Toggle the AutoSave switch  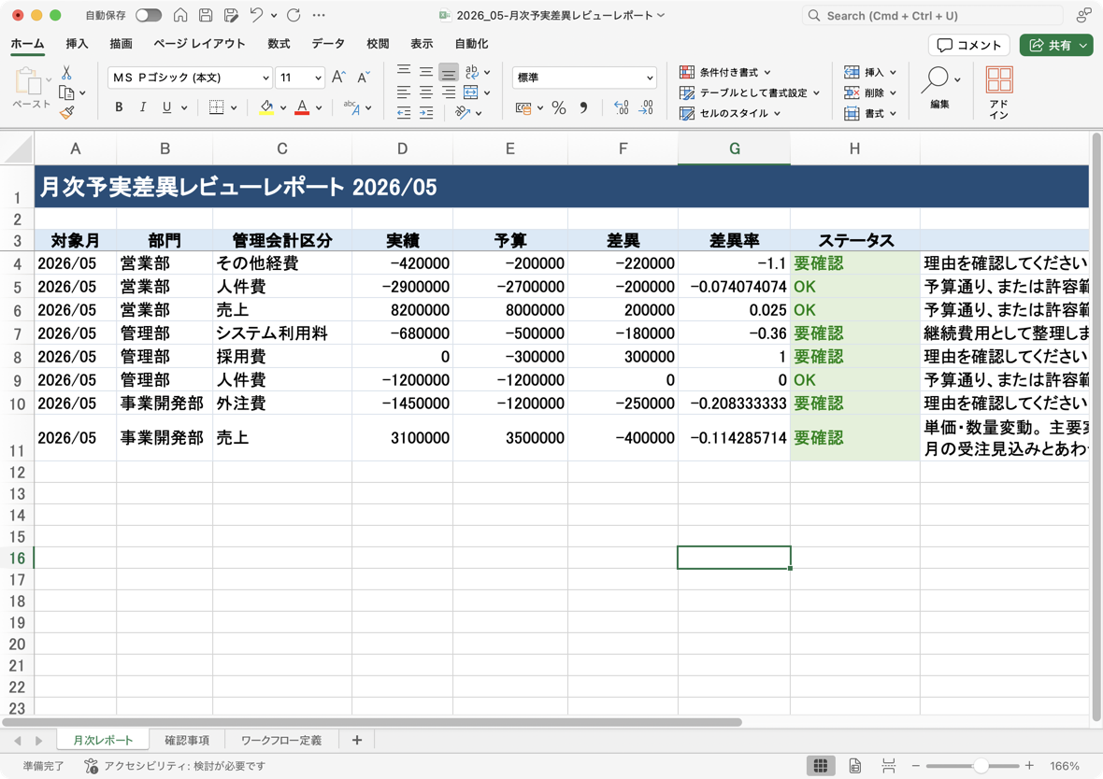[x=149, y=16]
